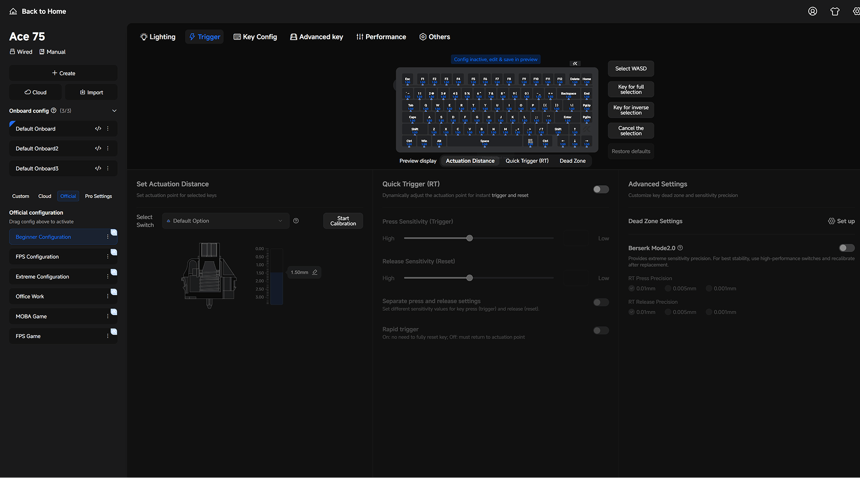Open the Select Switch Default Option dropdown
The height and width of the screenshot is (478, 860).
(226, 221)
